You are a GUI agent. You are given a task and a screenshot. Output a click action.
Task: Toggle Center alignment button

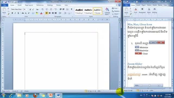click(x=49, y=13)
